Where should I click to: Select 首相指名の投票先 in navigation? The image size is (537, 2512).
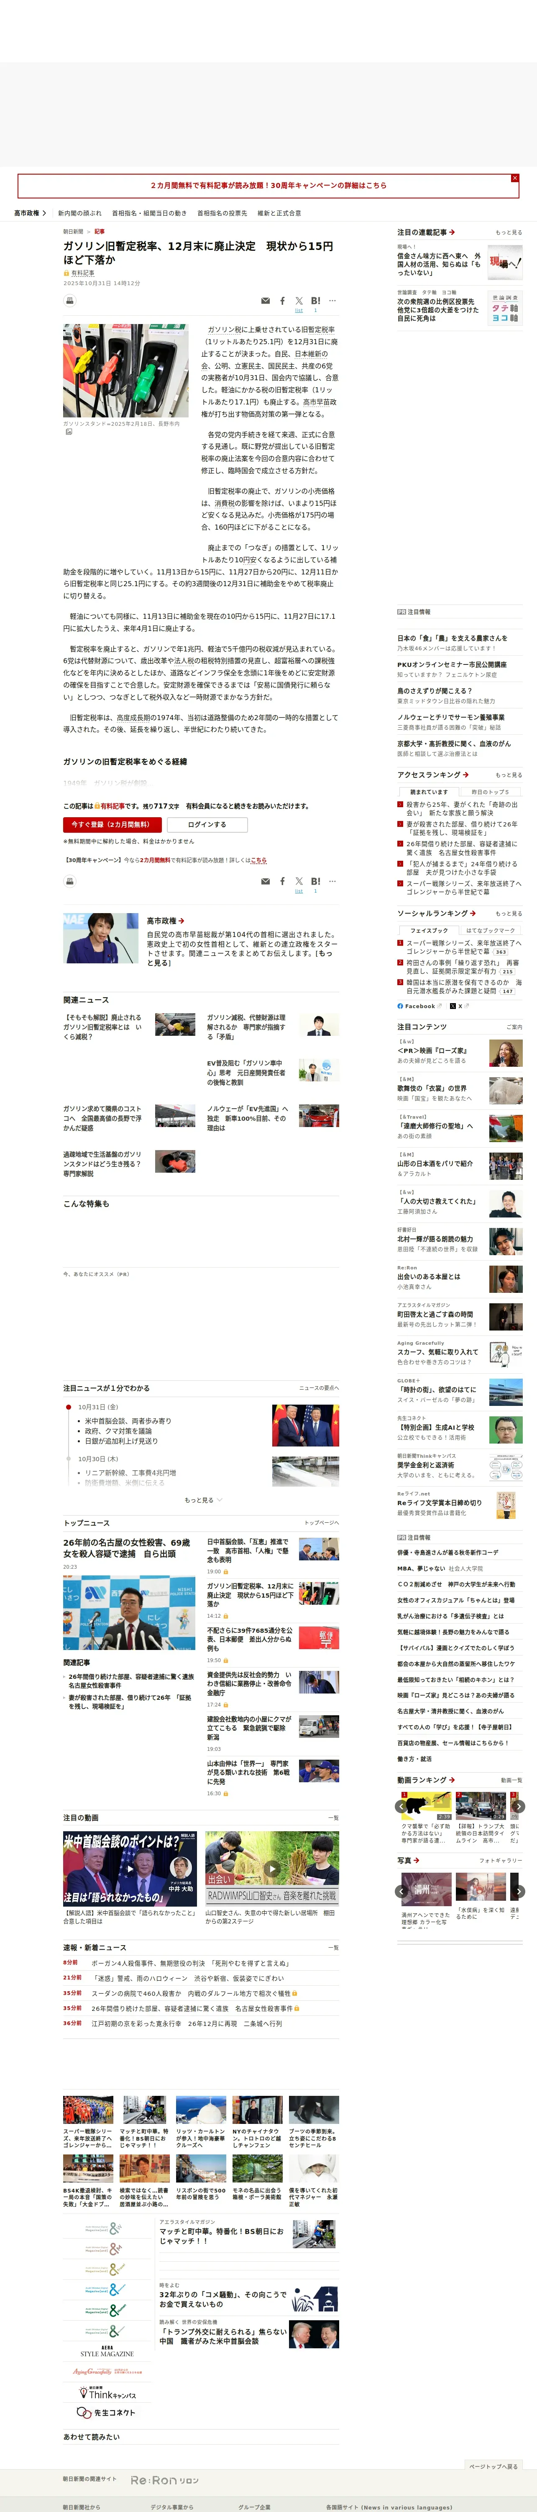pos(222,213)
